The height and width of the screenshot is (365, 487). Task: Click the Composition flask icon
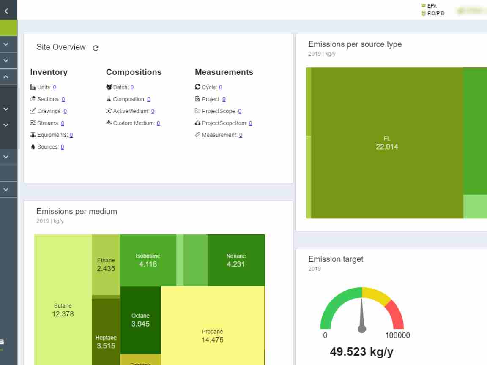pyautogui.click(x=109, y=99)
